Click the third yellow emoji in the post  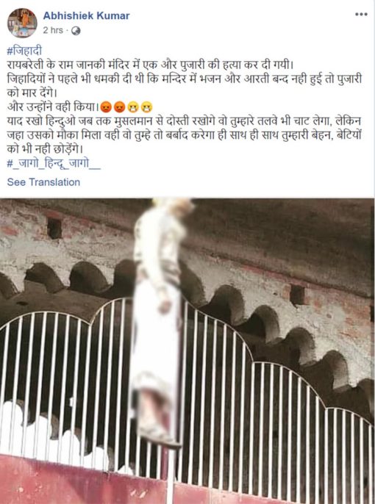tap(133, 107)
